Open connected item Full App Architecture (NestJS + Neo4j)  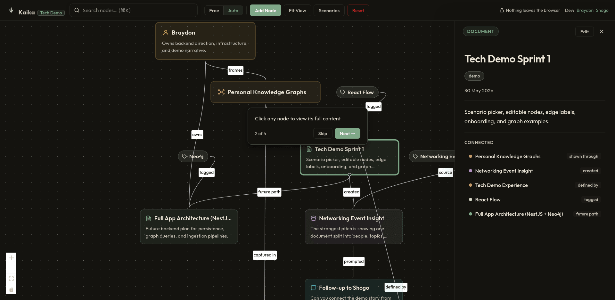click(x=535, y=214)
